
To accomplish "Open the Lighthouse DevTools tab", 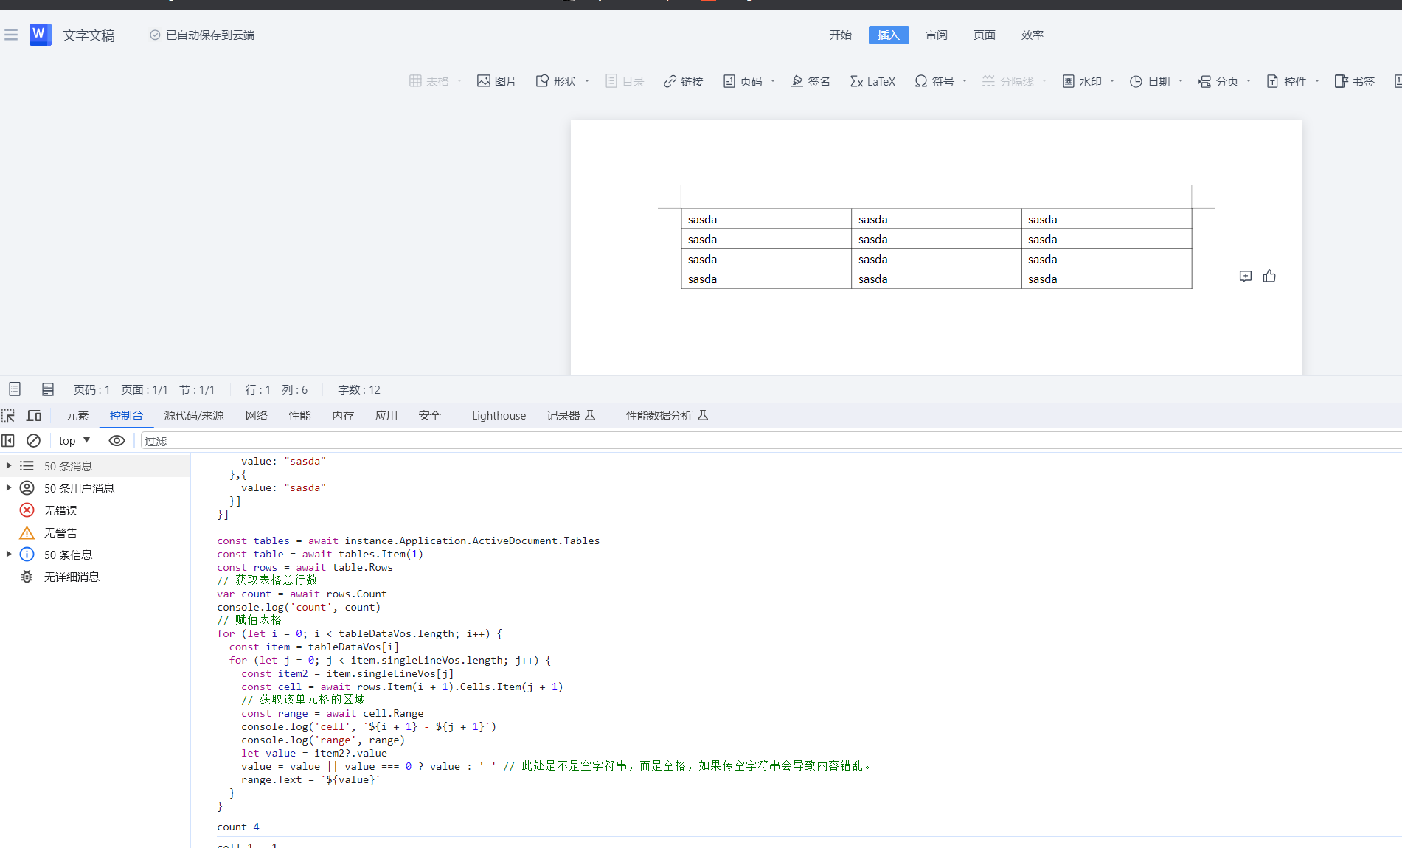I will tap(499, 416).
